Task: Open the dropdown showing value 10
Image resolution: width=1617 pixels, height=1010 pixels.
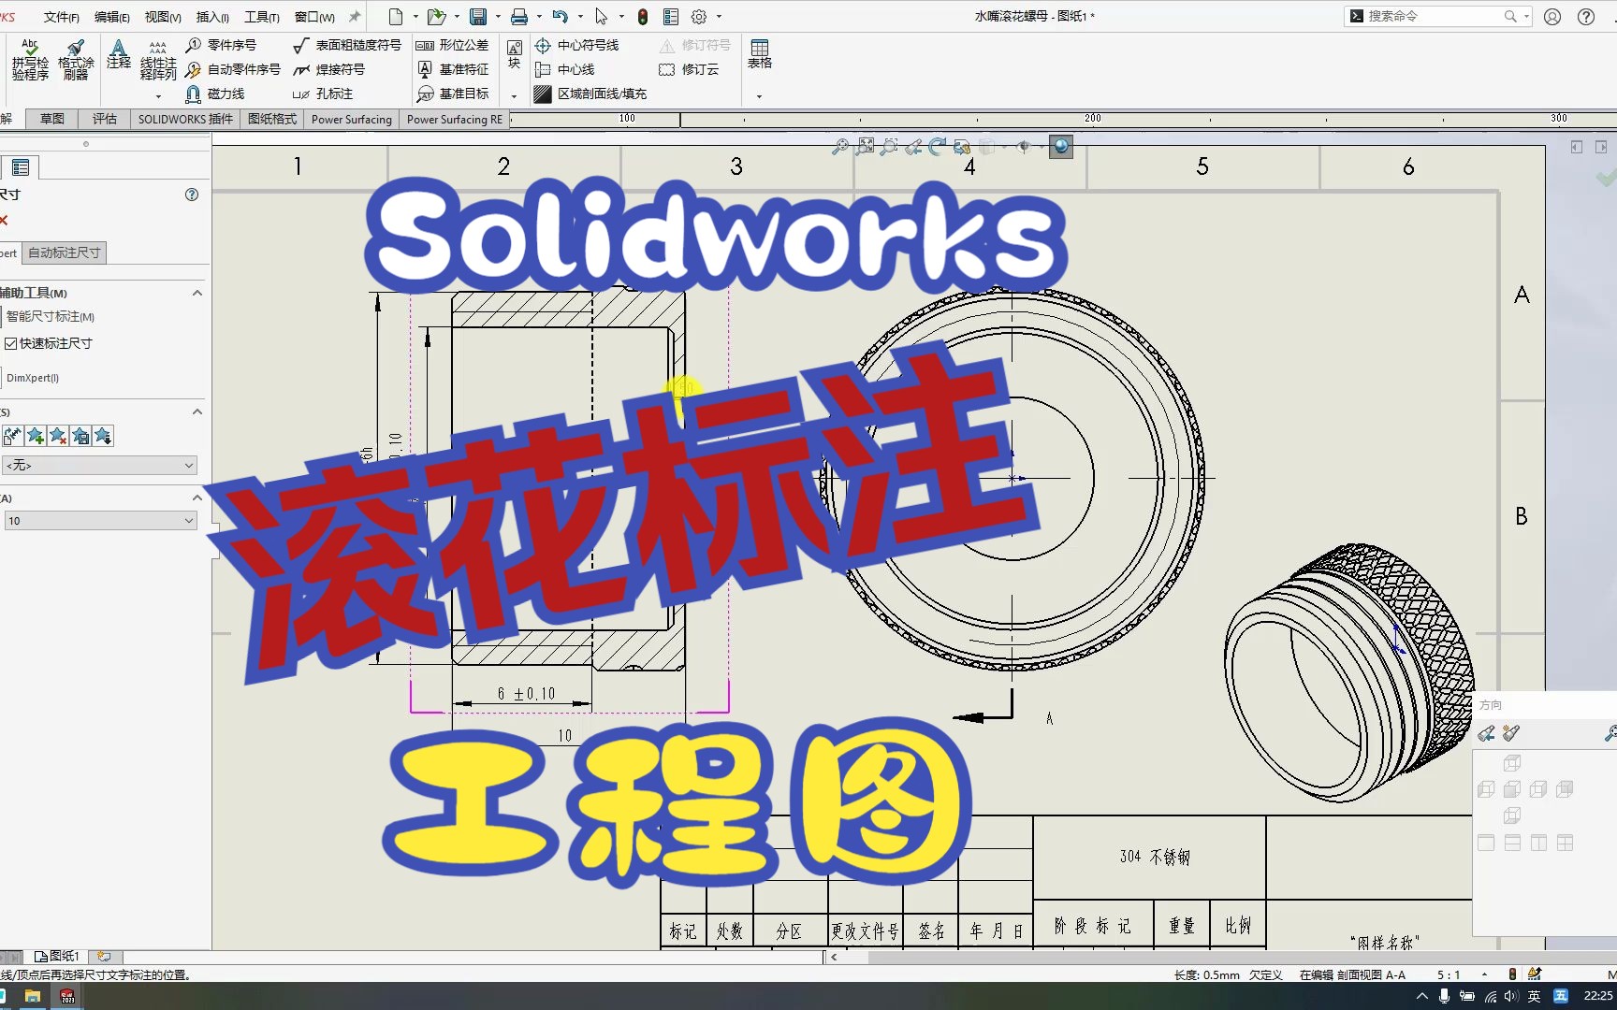Action: pos(100,521)
